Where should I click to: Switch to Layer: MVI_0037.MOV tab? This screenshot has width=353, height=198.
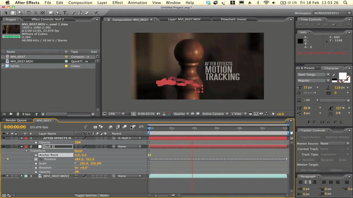pyautogui.click(x=184, y=20)
